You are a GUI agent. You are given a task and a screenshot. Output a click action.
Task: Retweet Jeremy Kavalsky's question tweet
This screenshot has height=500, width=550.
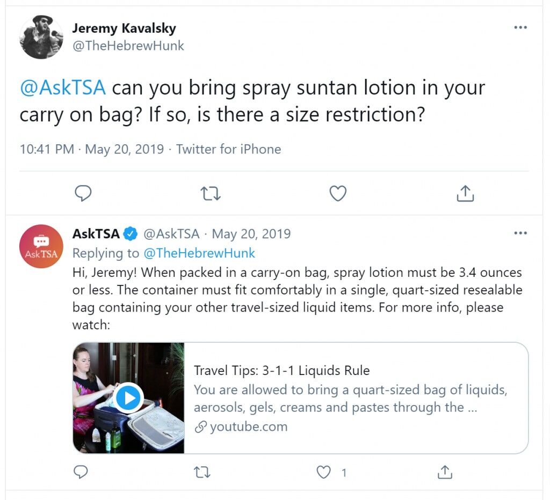(211, 193)
